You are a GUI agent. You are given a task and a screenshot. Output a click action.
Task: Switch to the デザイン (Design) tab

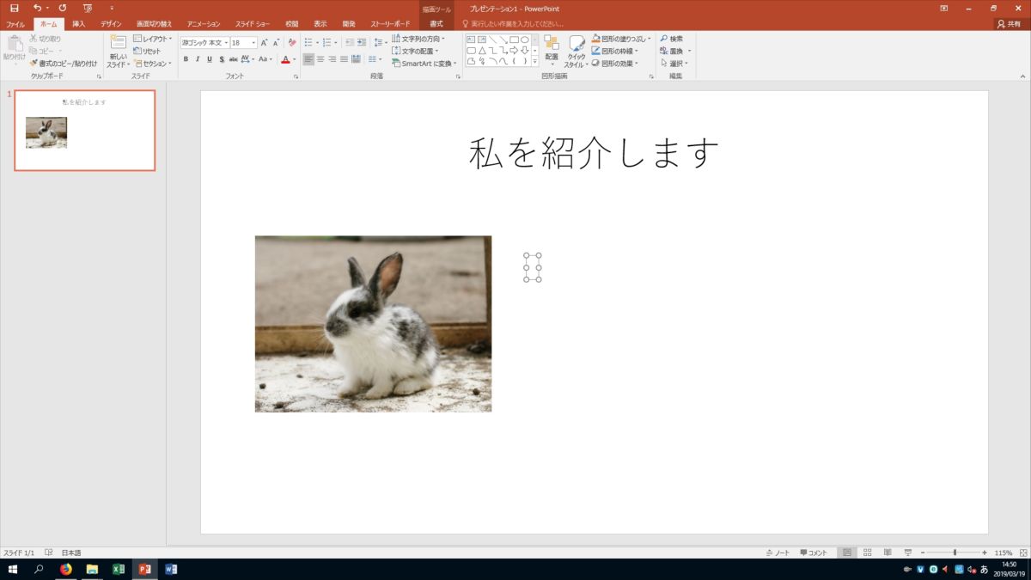(111, 24)
